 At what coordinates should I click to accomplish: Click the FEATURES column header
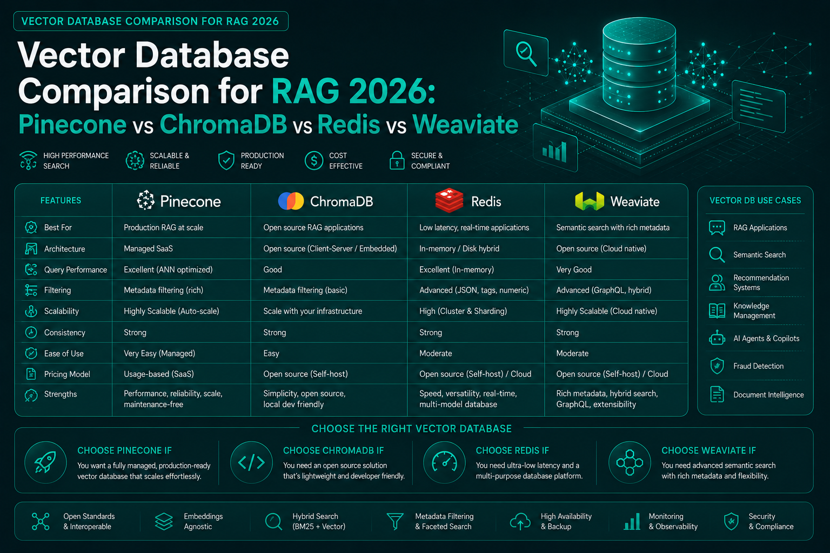pos(61,200)
